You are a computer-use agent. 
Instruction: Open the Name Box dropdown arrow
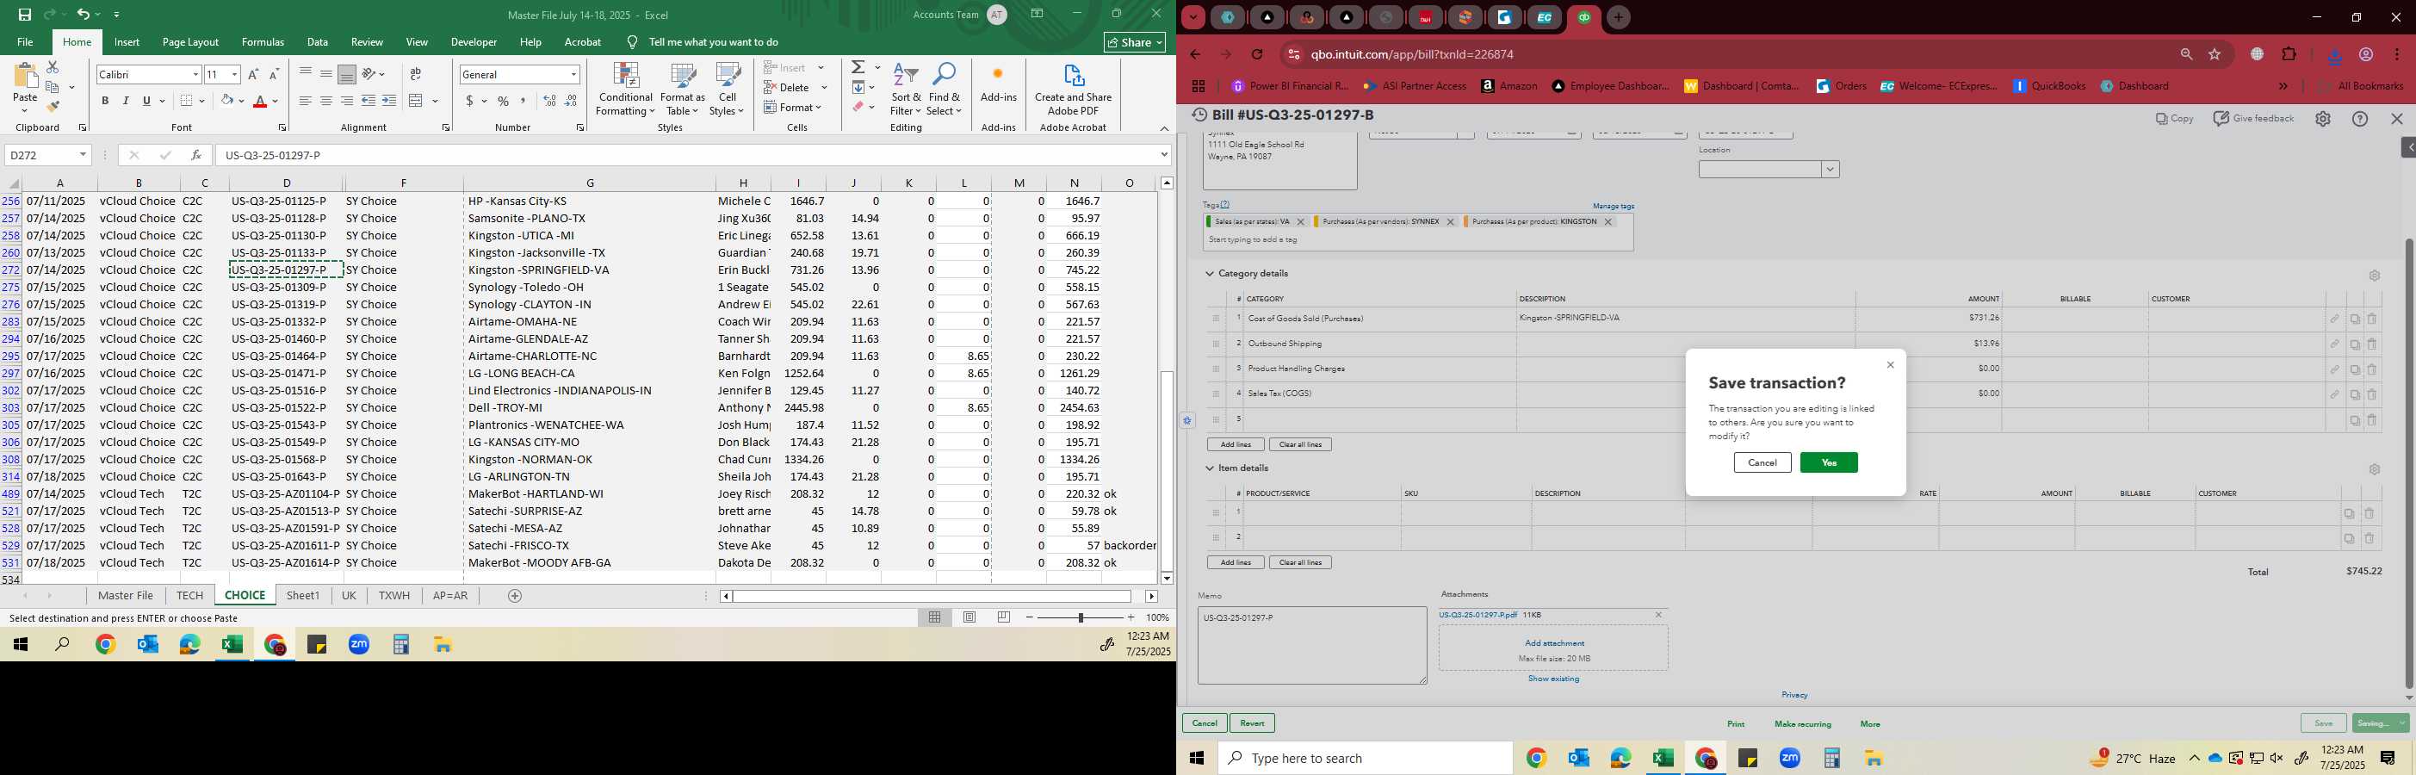click(83, 155)
